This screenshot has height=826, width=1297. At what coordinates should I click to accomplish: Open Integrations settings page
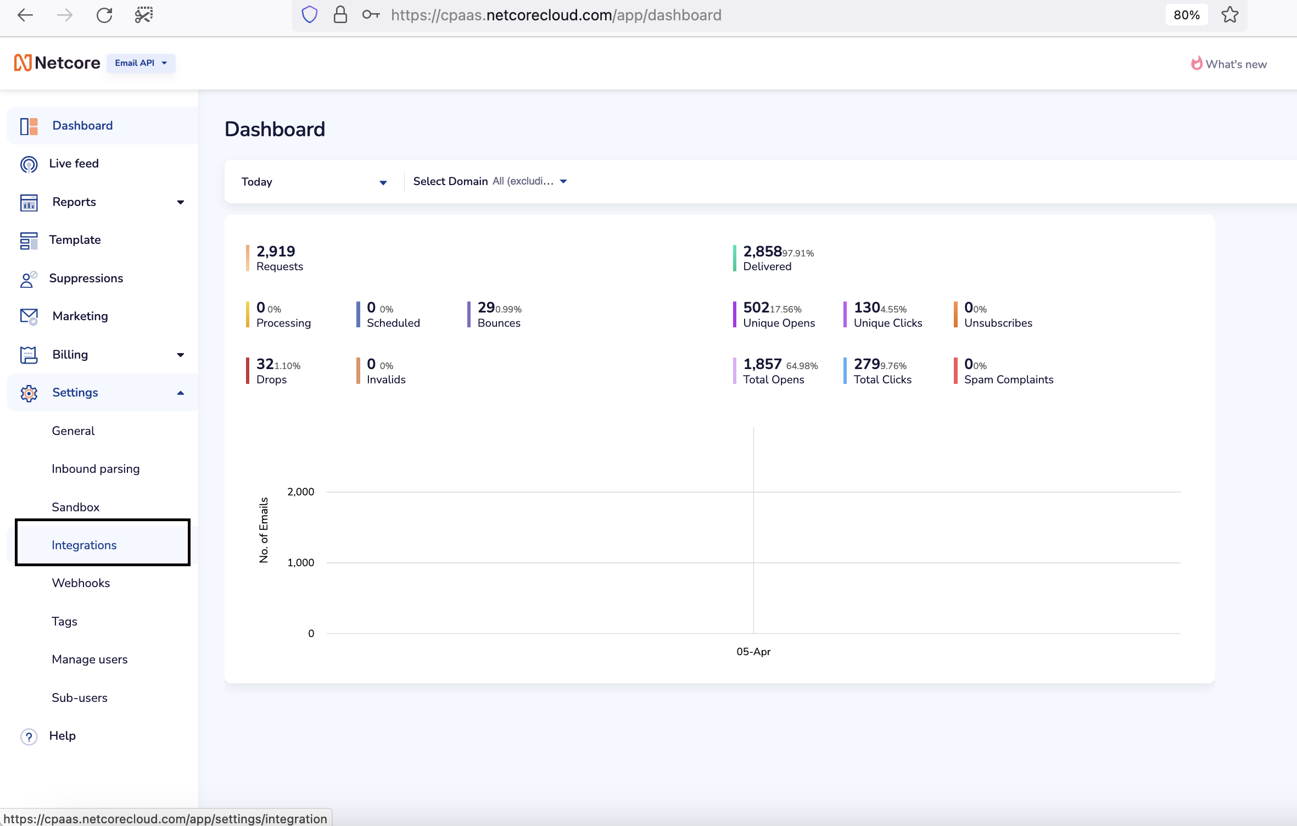point(84,545)
